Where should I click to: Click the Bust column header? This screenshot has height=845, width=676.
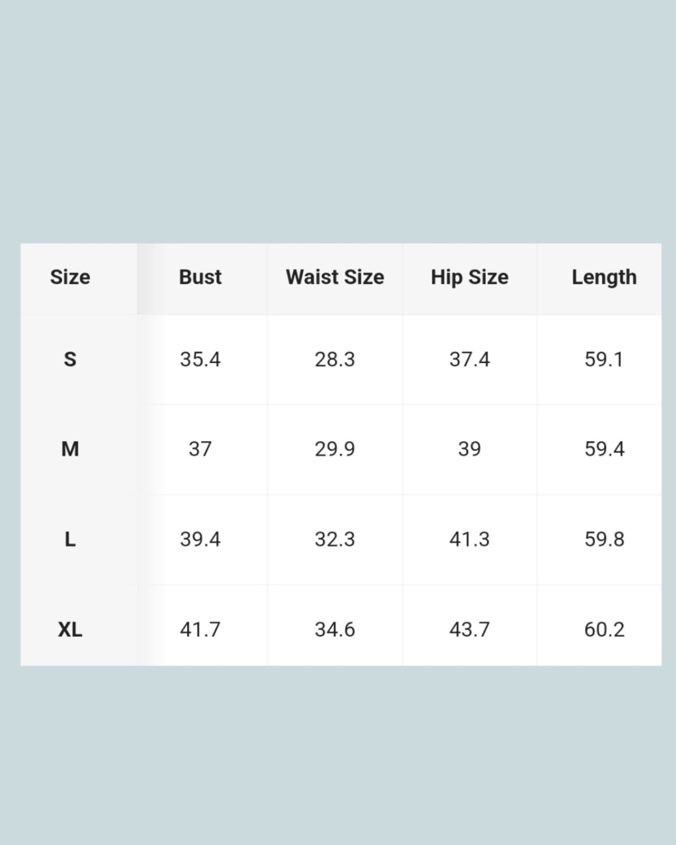coord(200,277)
